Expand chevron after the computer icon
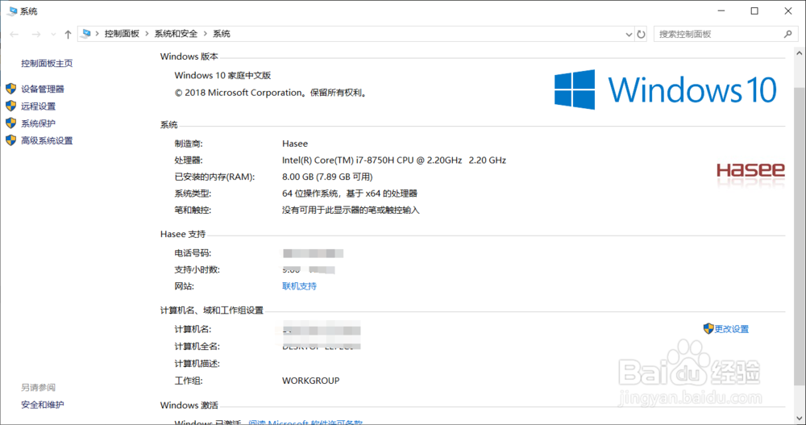 98,33
